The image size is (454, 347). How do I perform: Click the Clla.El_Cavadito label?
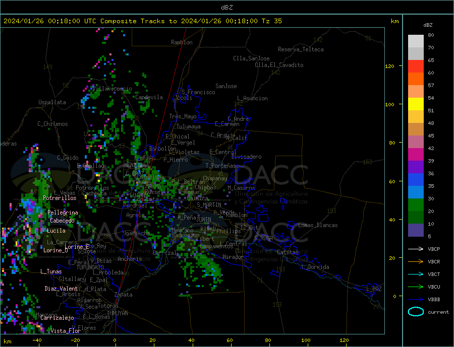click(x=279, y=65)
